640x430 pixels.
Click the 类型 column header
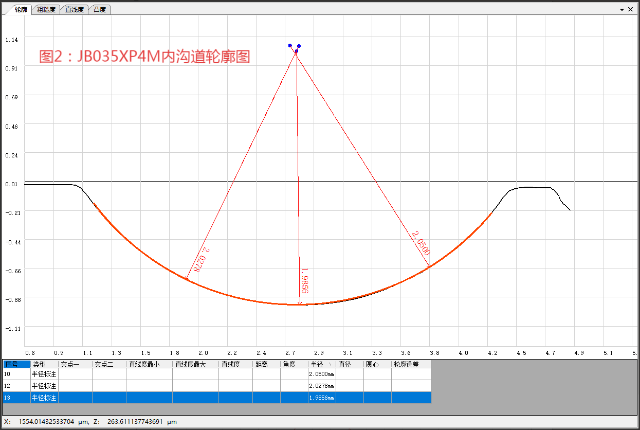tap(44, 364)
